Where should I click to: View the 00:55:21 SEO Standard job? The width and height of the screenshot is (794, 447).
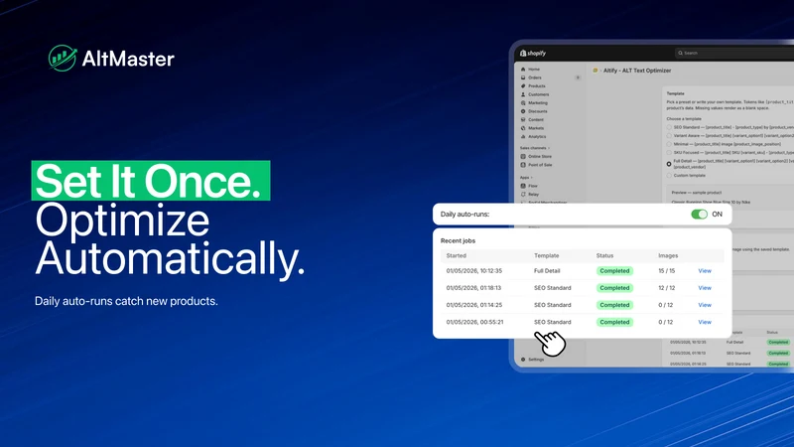click(x=705, y=322)
